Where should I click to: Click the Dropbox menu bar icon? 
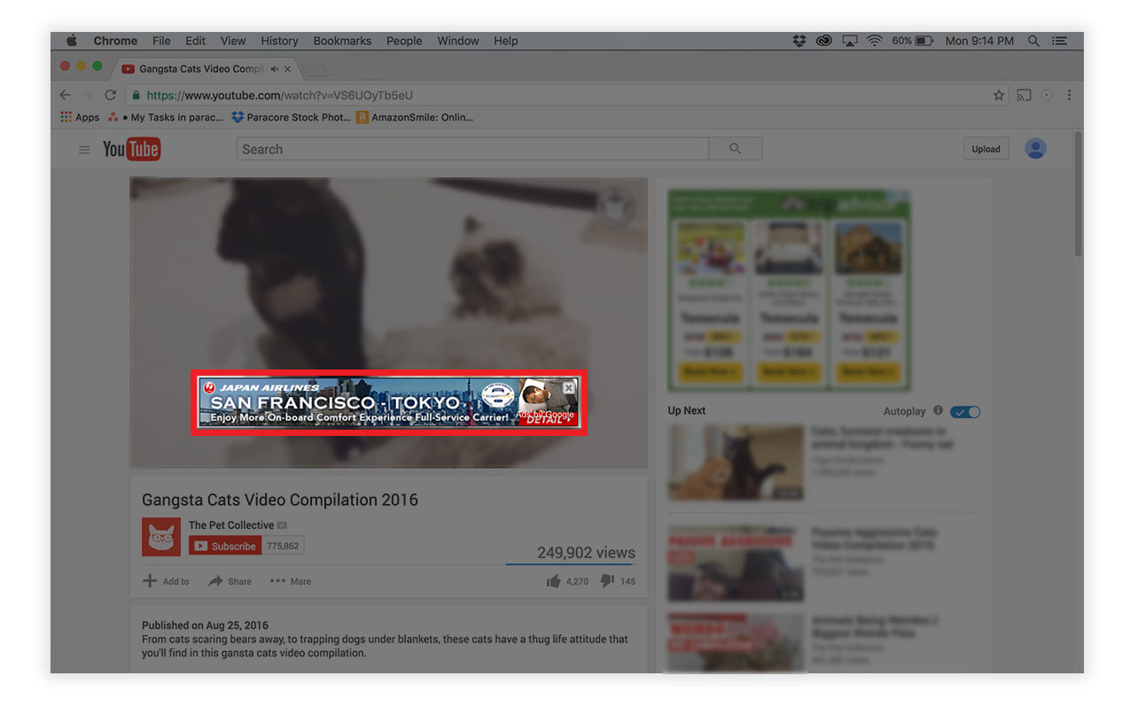click(x=799, y=41)
